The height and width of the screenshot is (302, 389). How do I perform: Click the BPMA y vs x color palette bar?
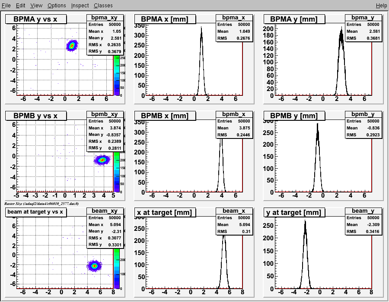coord(117,75)
